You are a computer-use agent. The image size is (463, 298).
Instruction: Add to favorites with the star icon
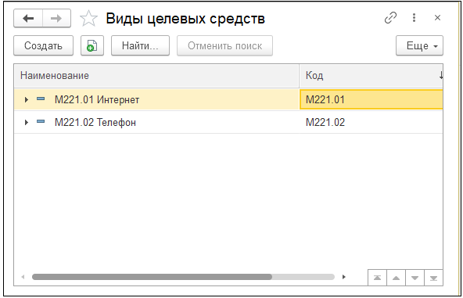88,18
